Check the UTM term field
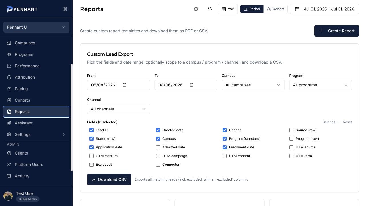366x206 pixels. (291, 156)
